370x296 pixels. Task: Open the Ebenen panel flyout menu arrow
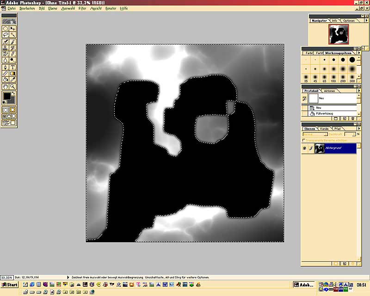click(x=359, y=128)
